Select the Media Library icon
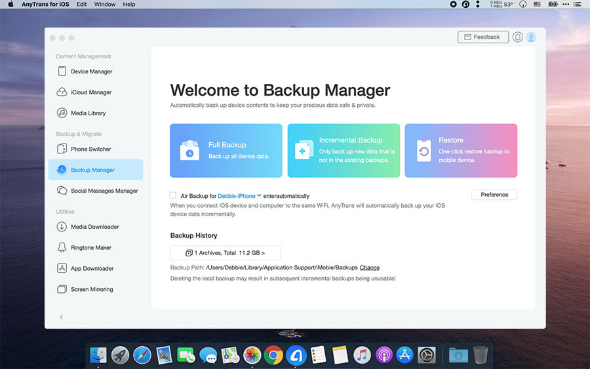Viewport: 590px width, 369px height. click(62, 113)
